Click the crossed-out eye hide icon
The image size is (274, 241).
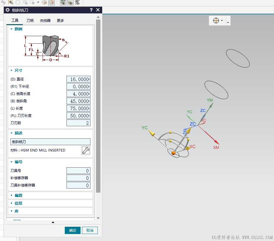click(77, 2)
